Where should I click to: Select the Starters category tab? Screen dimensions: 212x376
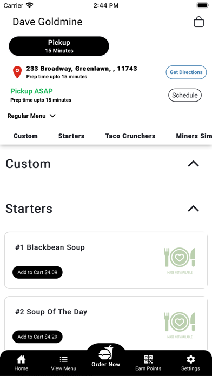71,136
